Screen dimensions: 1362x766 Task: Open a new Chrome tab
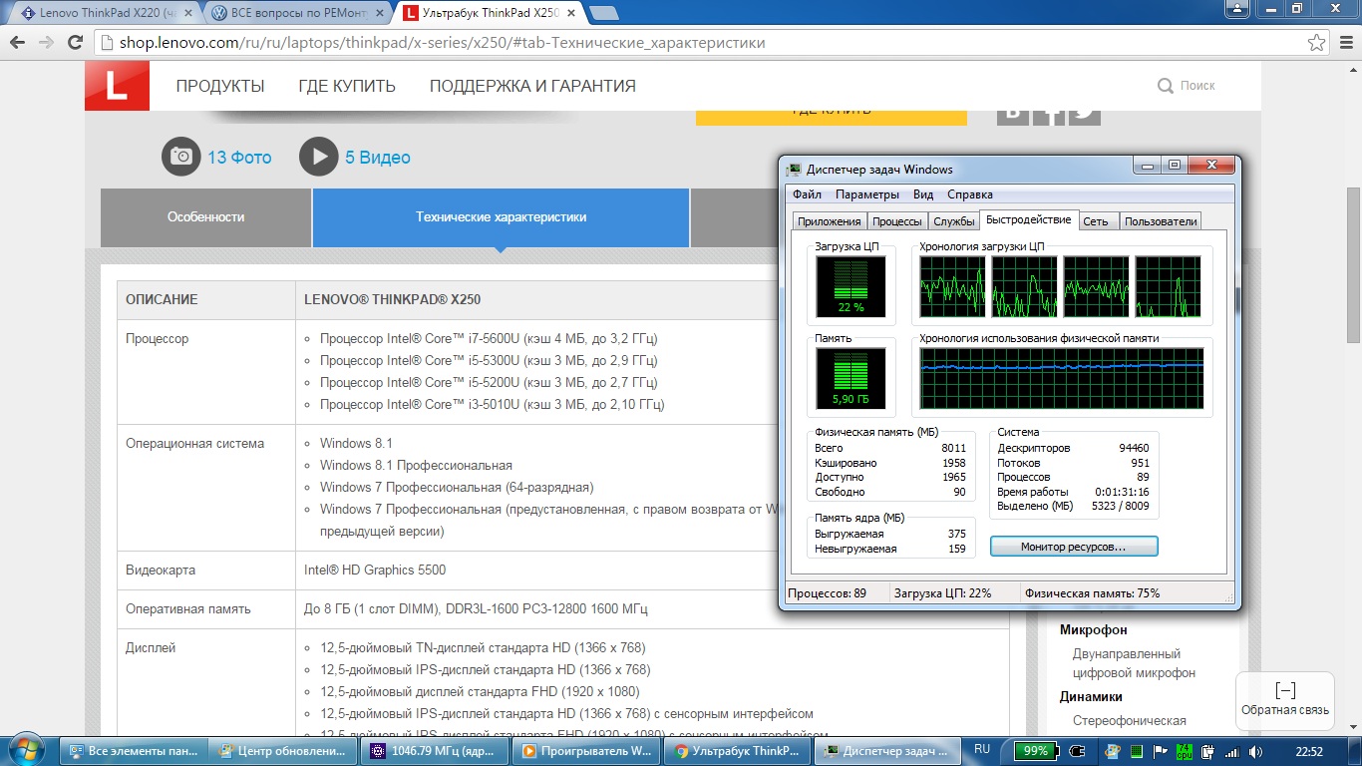603,13
